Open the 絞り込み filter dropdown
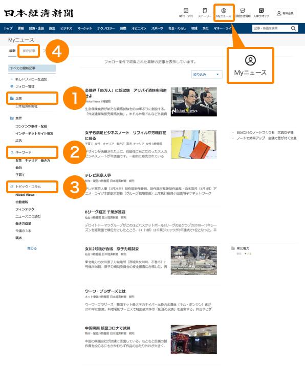305x366 pixels. point(207,74)
